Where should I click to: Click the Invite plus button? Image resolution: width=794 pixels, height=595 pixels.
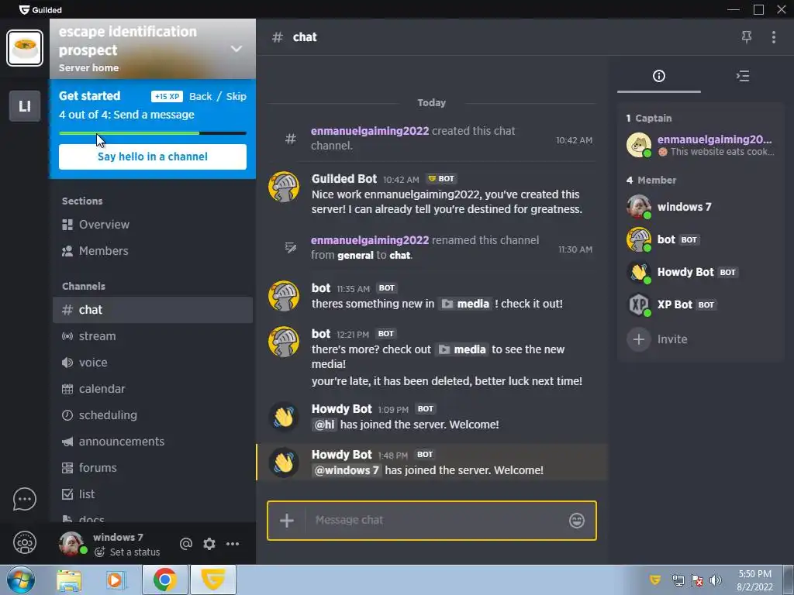(x=639, y=339)
